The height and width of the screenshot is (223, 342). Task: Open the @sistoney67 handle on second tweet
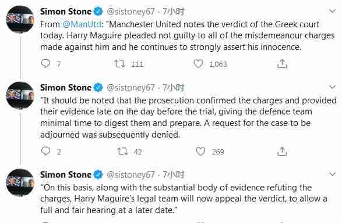pyautogui.click(x=131, y=88)
